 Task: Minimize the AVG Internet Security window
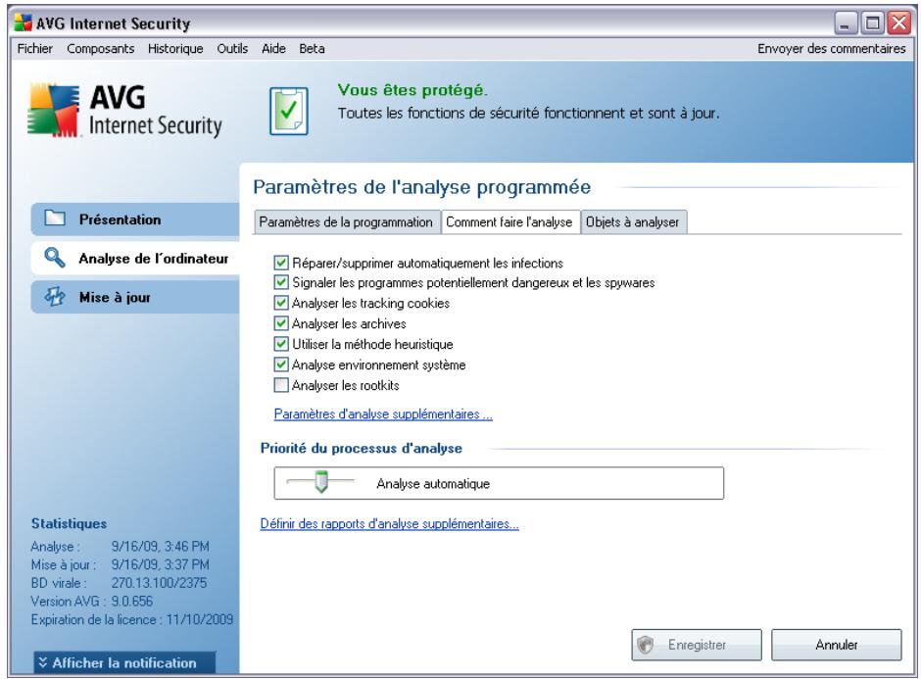pos(846,24)
